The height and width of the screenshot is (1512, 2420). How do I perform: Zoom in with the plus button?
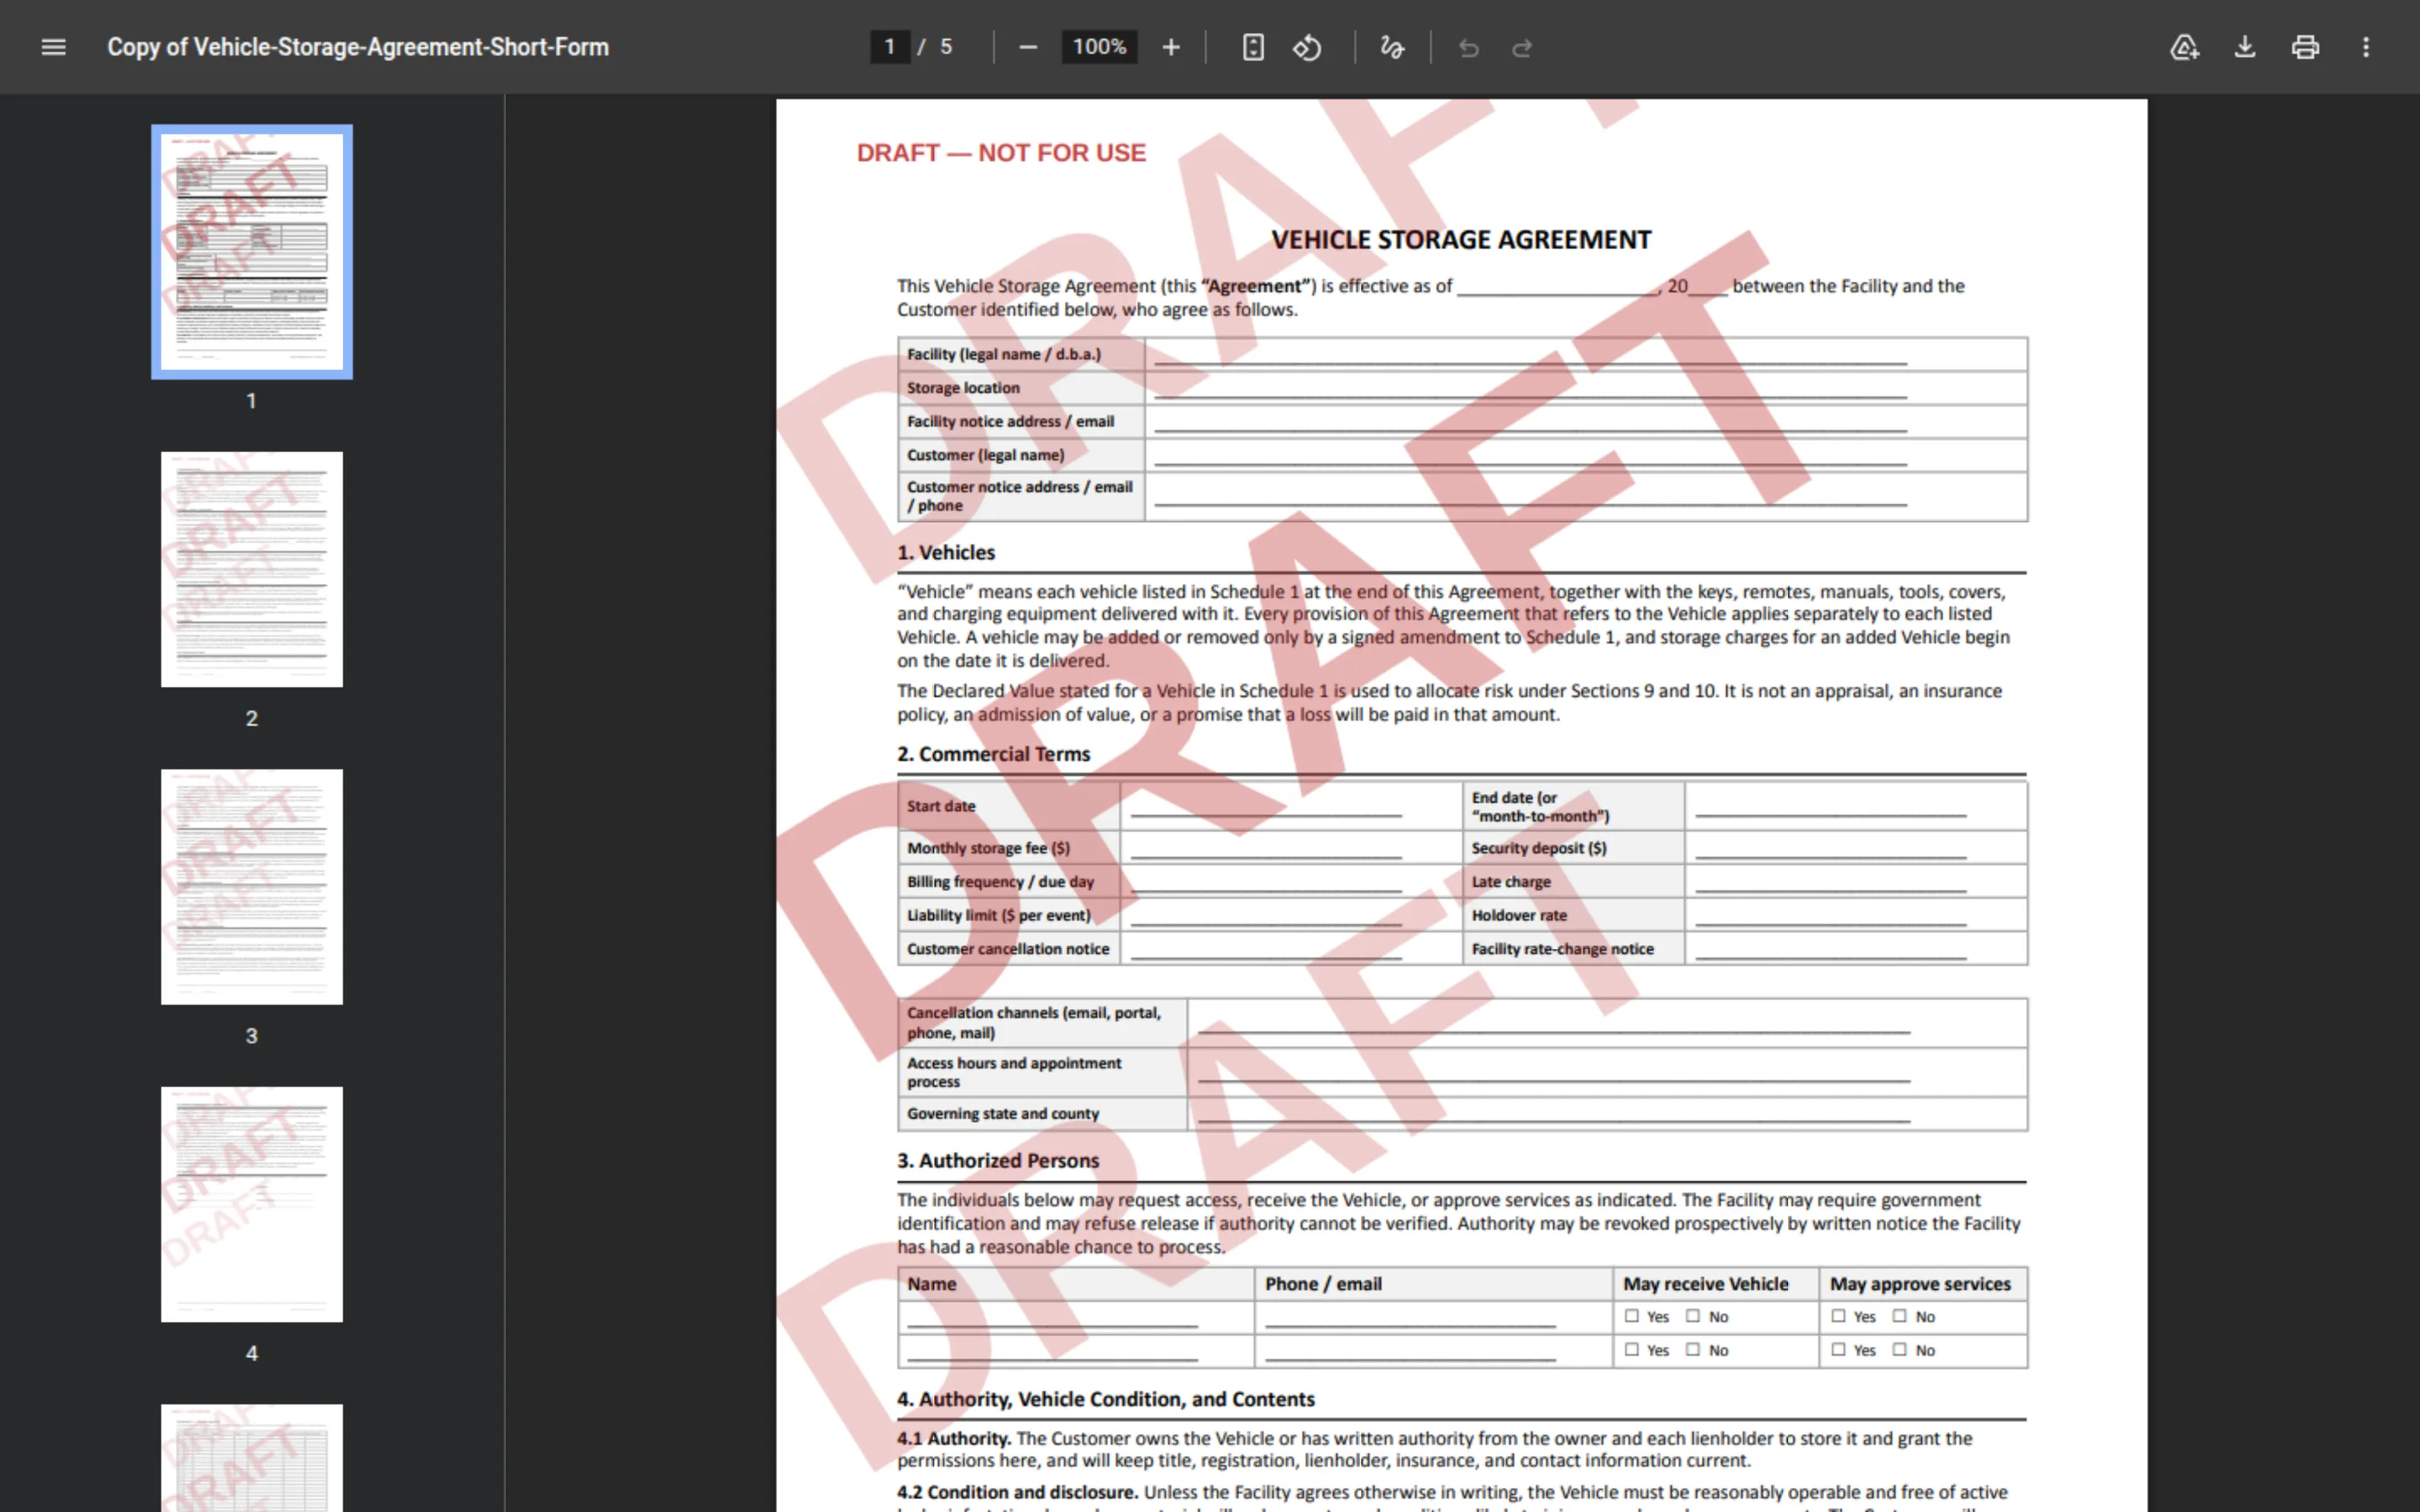[x=1171, y=47]
